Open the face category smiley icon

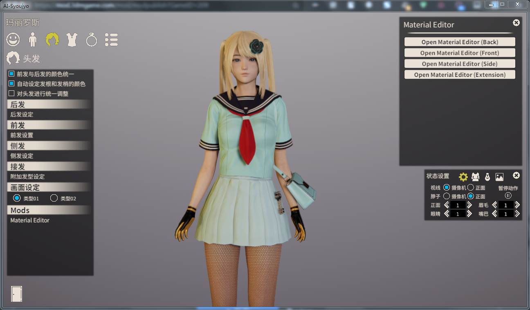click(13, 40)
